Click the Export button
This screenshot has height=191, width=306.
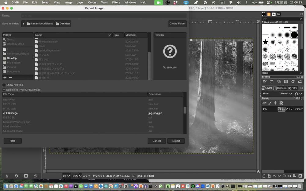click(176, 141)
